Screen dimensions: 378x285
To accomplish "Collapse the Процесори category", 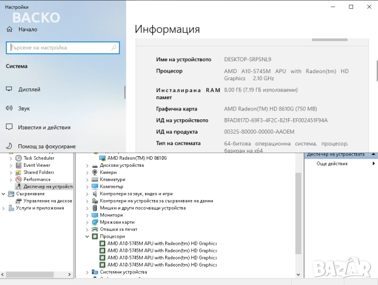I will tap(87, 236).
